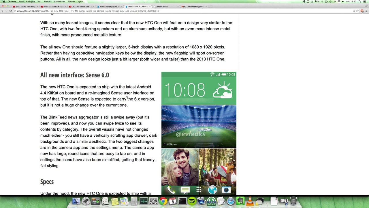The width and height of the screenshot is (369, 208).
Task: Click the clock showing ons 19:30
Action: [351, 1]
